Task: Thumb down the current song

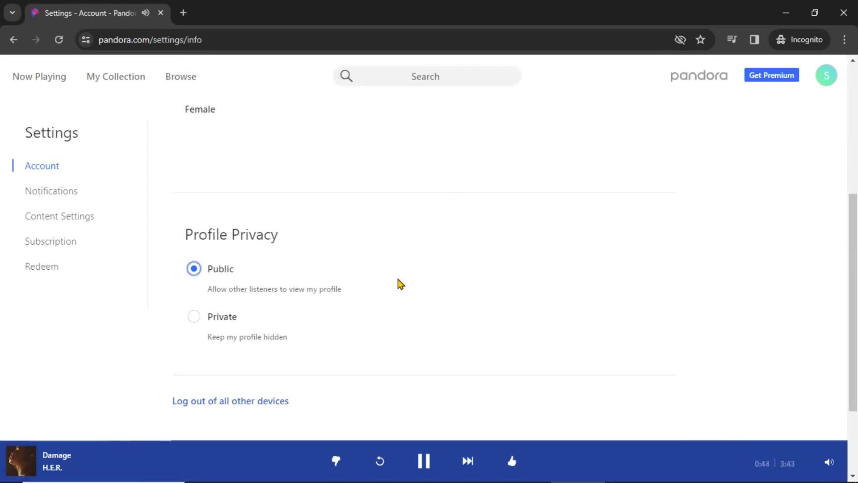Action: tap(336, 461)
